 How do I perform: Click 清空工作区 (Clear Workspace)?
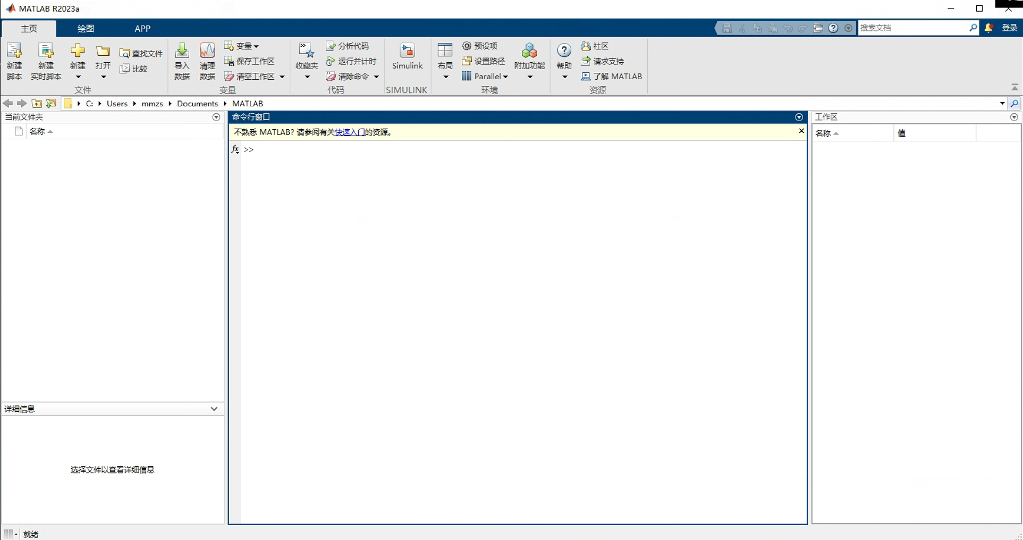249,77
